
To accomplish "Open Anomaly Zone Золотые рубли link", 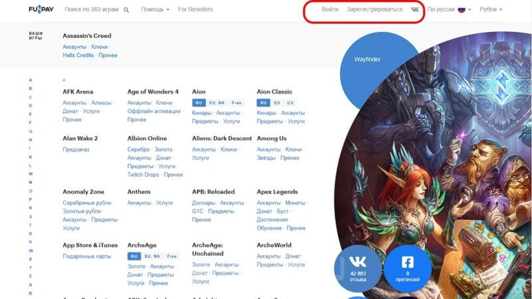I will coord(82,211).
